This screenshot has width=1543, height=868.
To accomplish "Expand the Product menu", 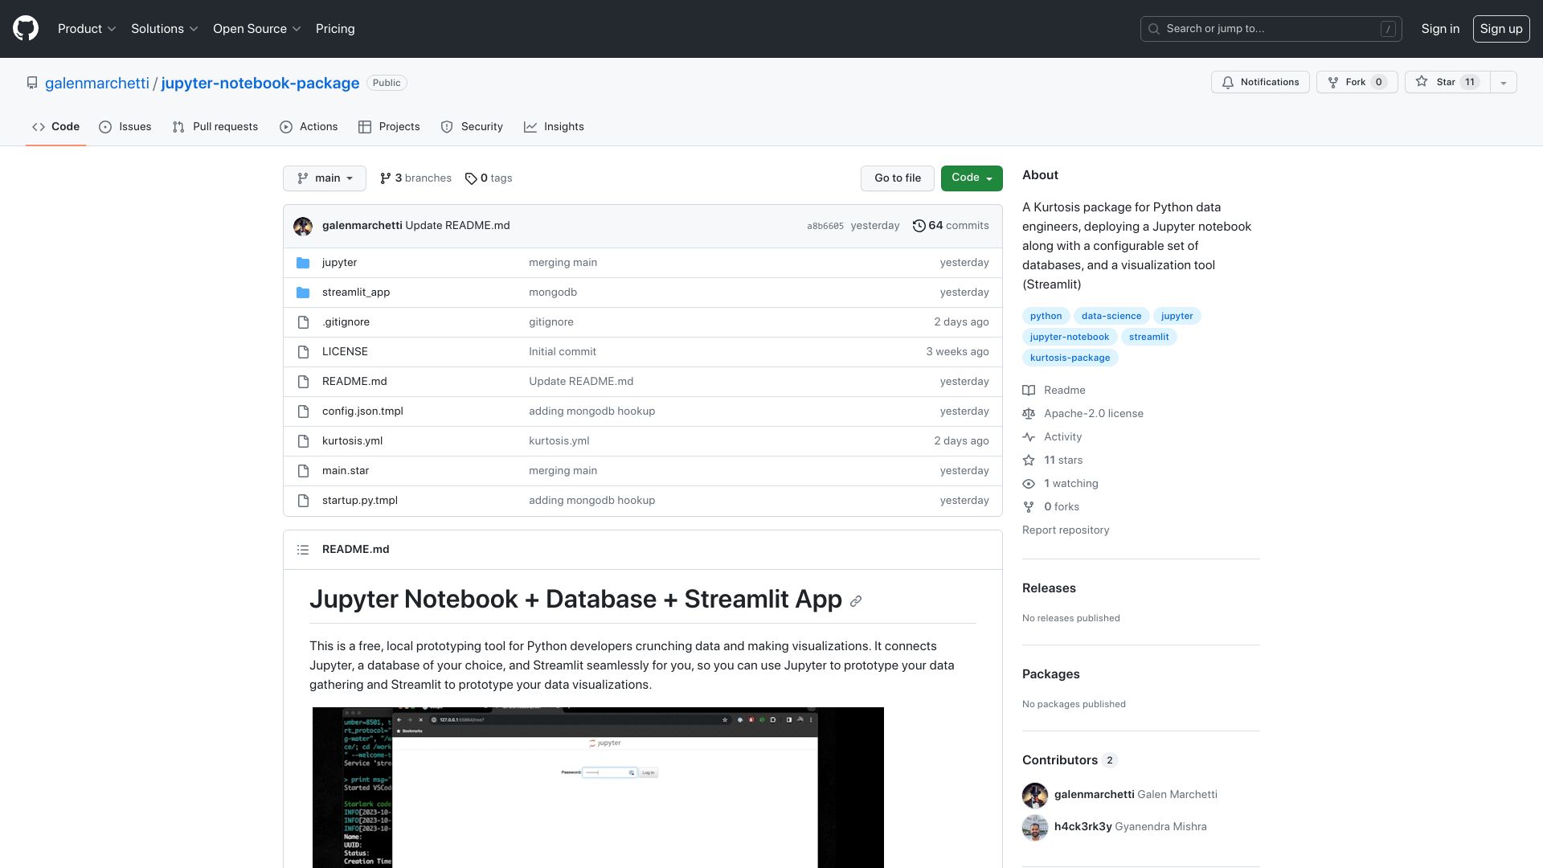I will (x=87, y=29).
